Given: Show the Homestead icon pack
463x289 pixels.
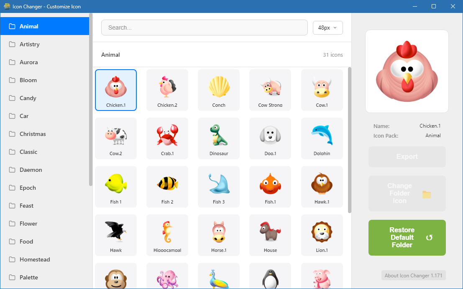Looking at the screenshot, I should (x=45, y=259).
